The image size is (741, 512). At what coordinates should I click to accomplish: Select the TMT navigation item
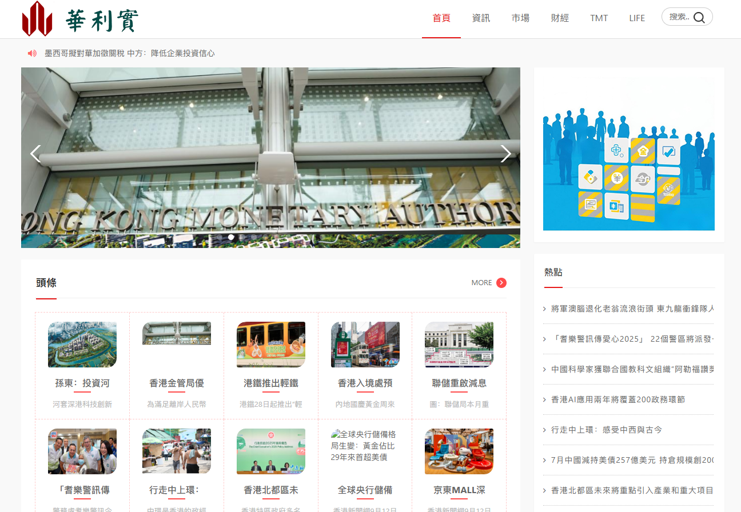tap(599, 18)
